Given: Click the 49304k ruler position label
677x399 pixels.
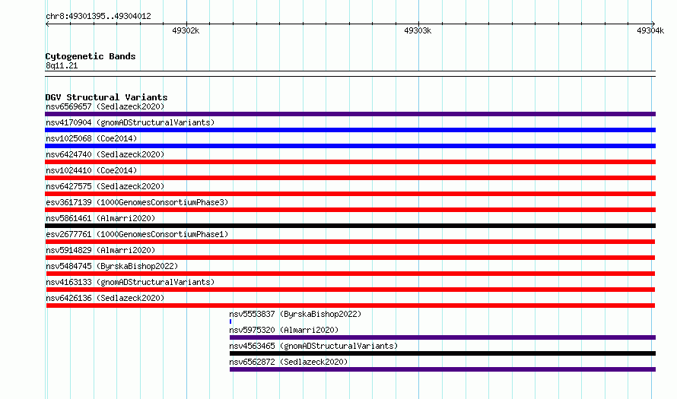Looking at the screenshot, I should click(650, 30).
